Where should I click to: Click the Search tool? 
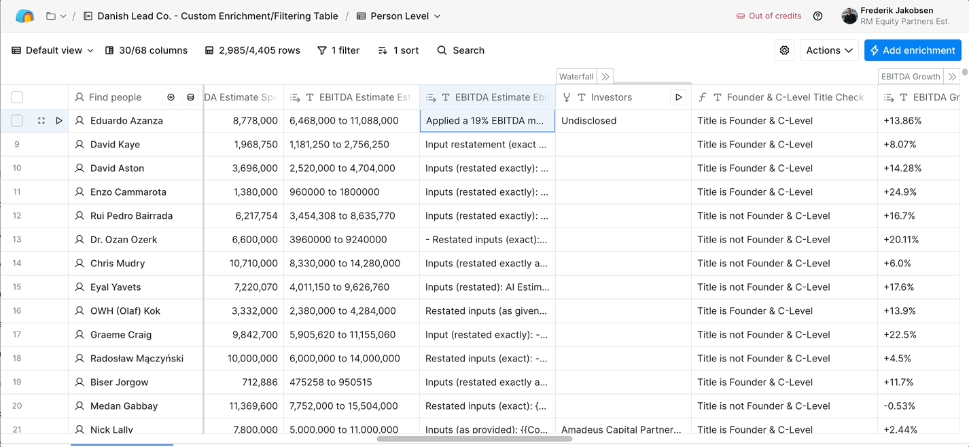pos(461,50)
